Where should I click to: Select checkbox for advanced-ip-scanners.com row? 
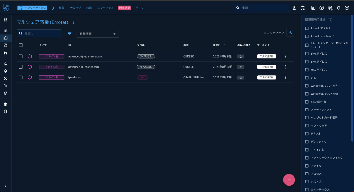click(x=21, y=56)
